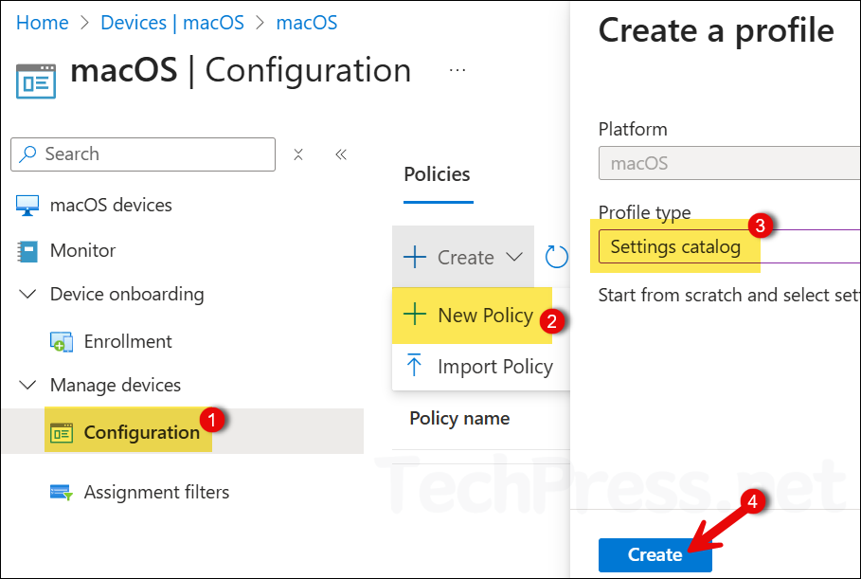Choose New Policy from the Create menu
This screenshot has height=579, width=861.
[x=472, y=316]
